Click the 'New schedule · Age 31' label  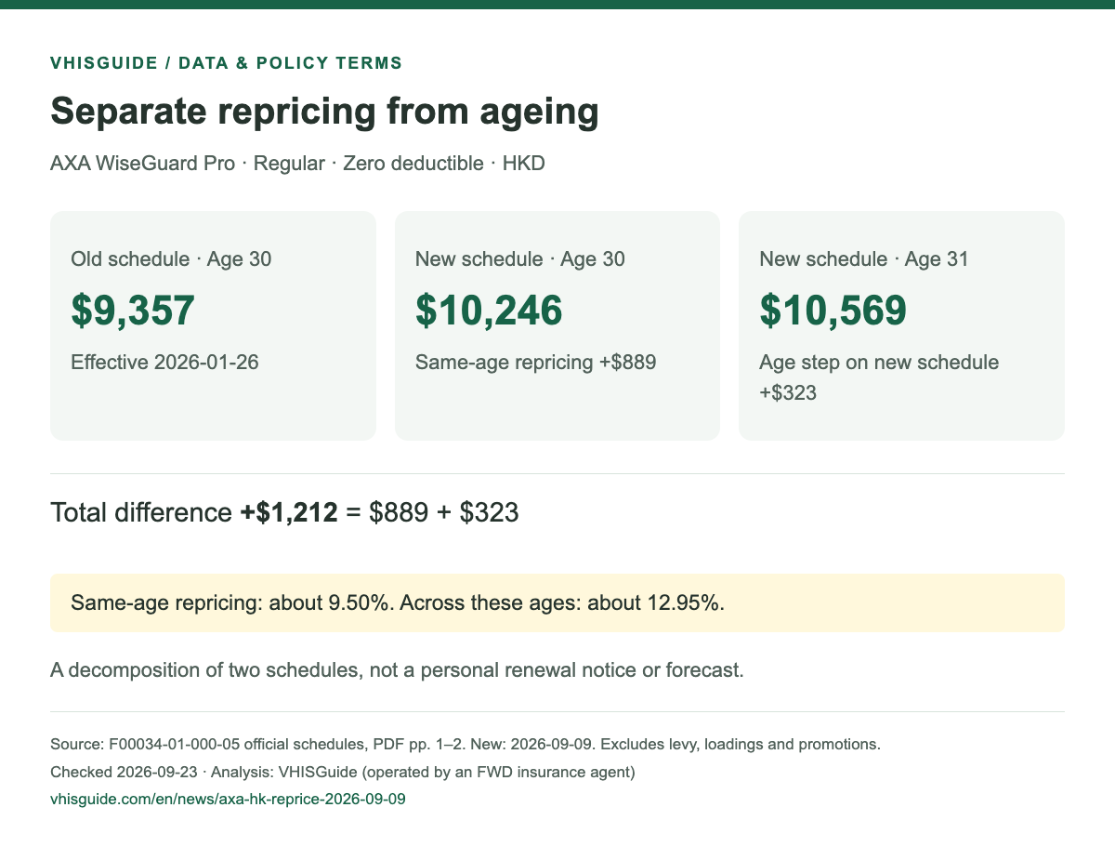click(864, 259)
